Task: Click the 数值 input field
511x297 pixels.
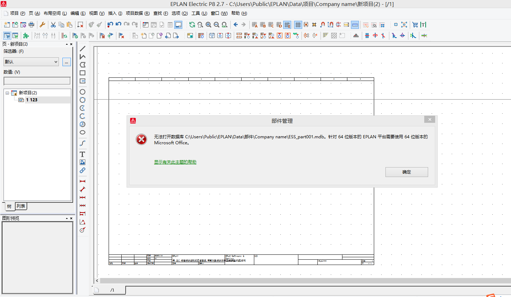Action: pos(37,81)
